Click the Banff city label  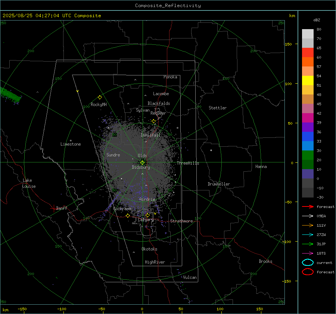(x=62, y=208)
